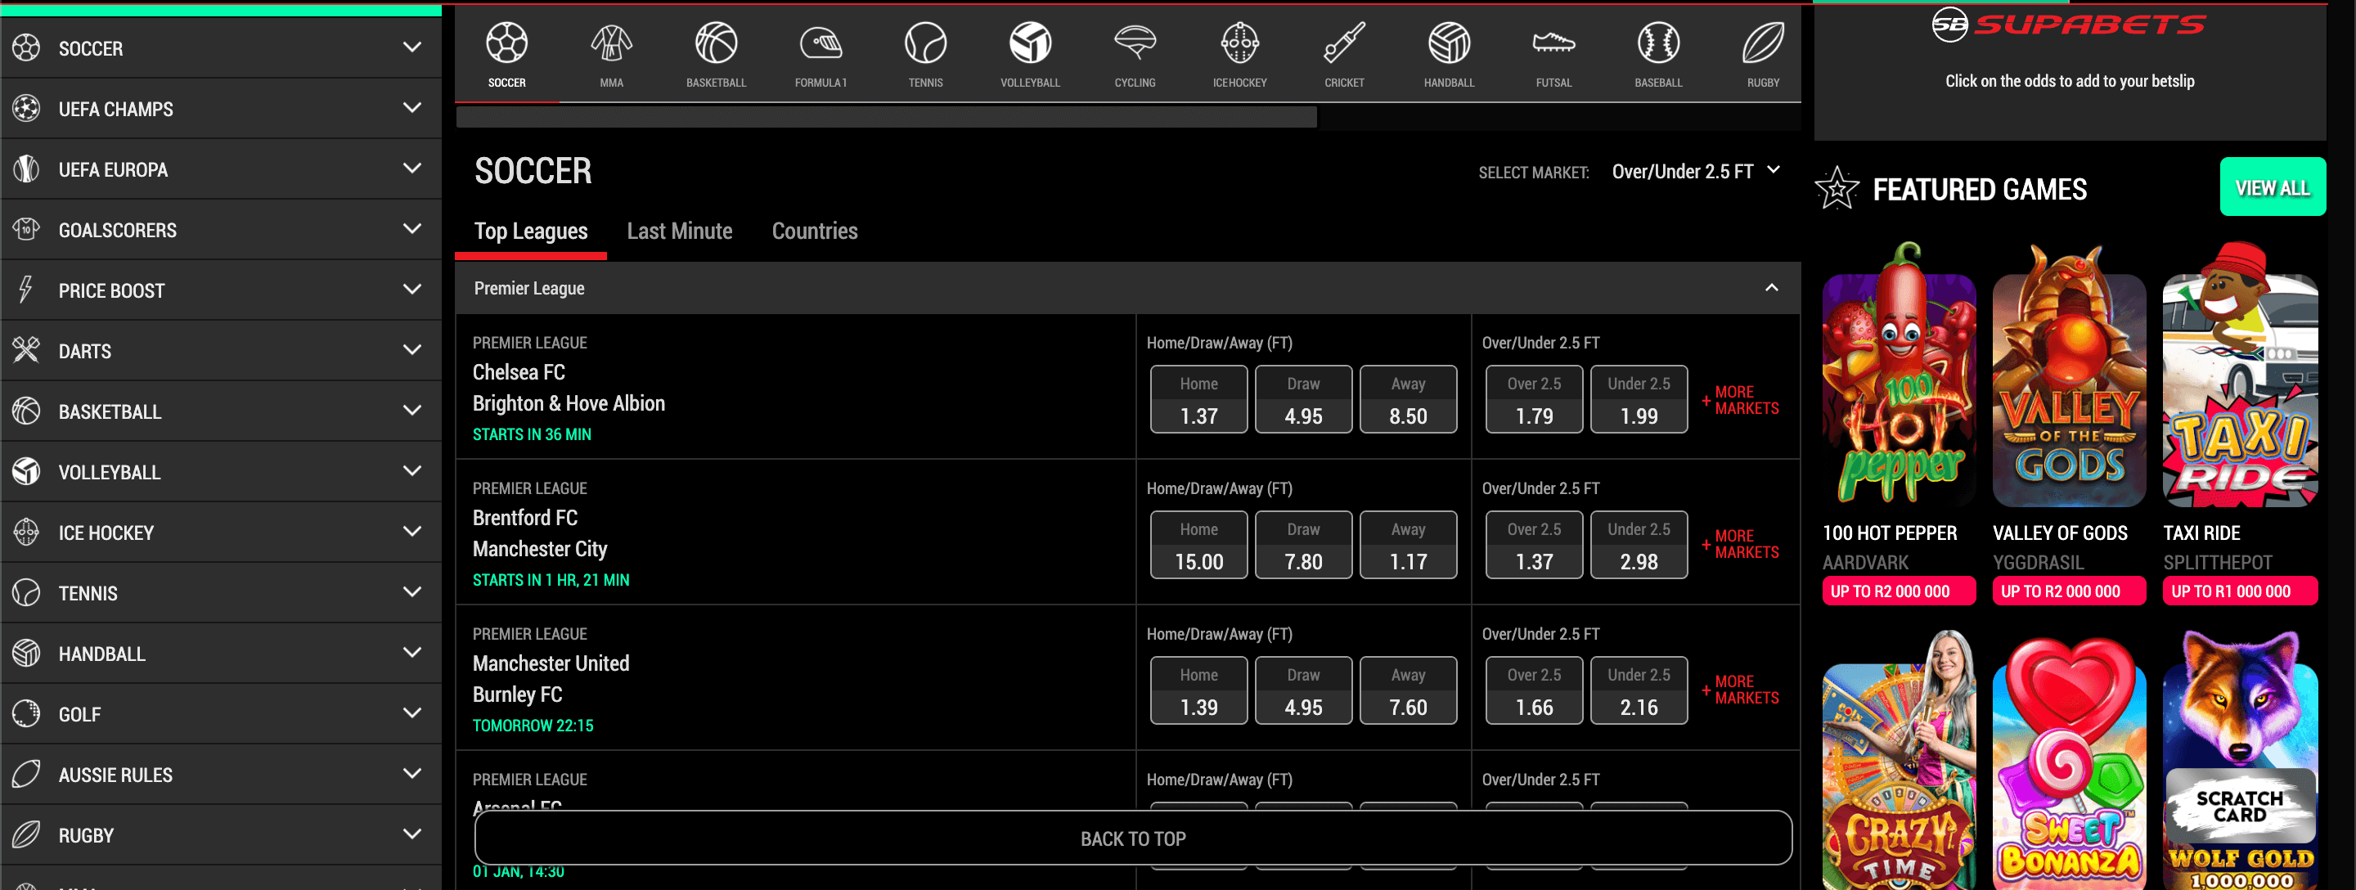Open the Handball icon in the top bar

coord(1450,43)
